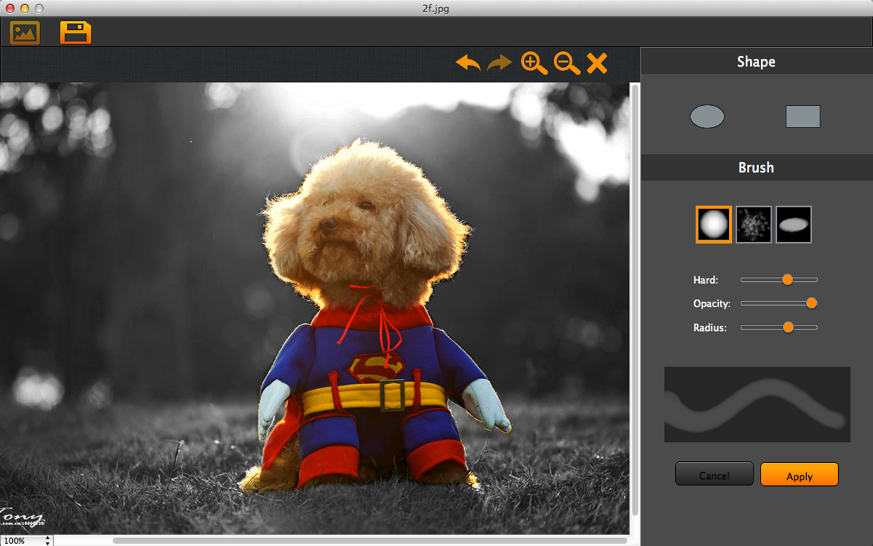The width and height of the screenshot is (873, 546).
Task: Adjust the Hard slider handle
Action: pos(788,280)
